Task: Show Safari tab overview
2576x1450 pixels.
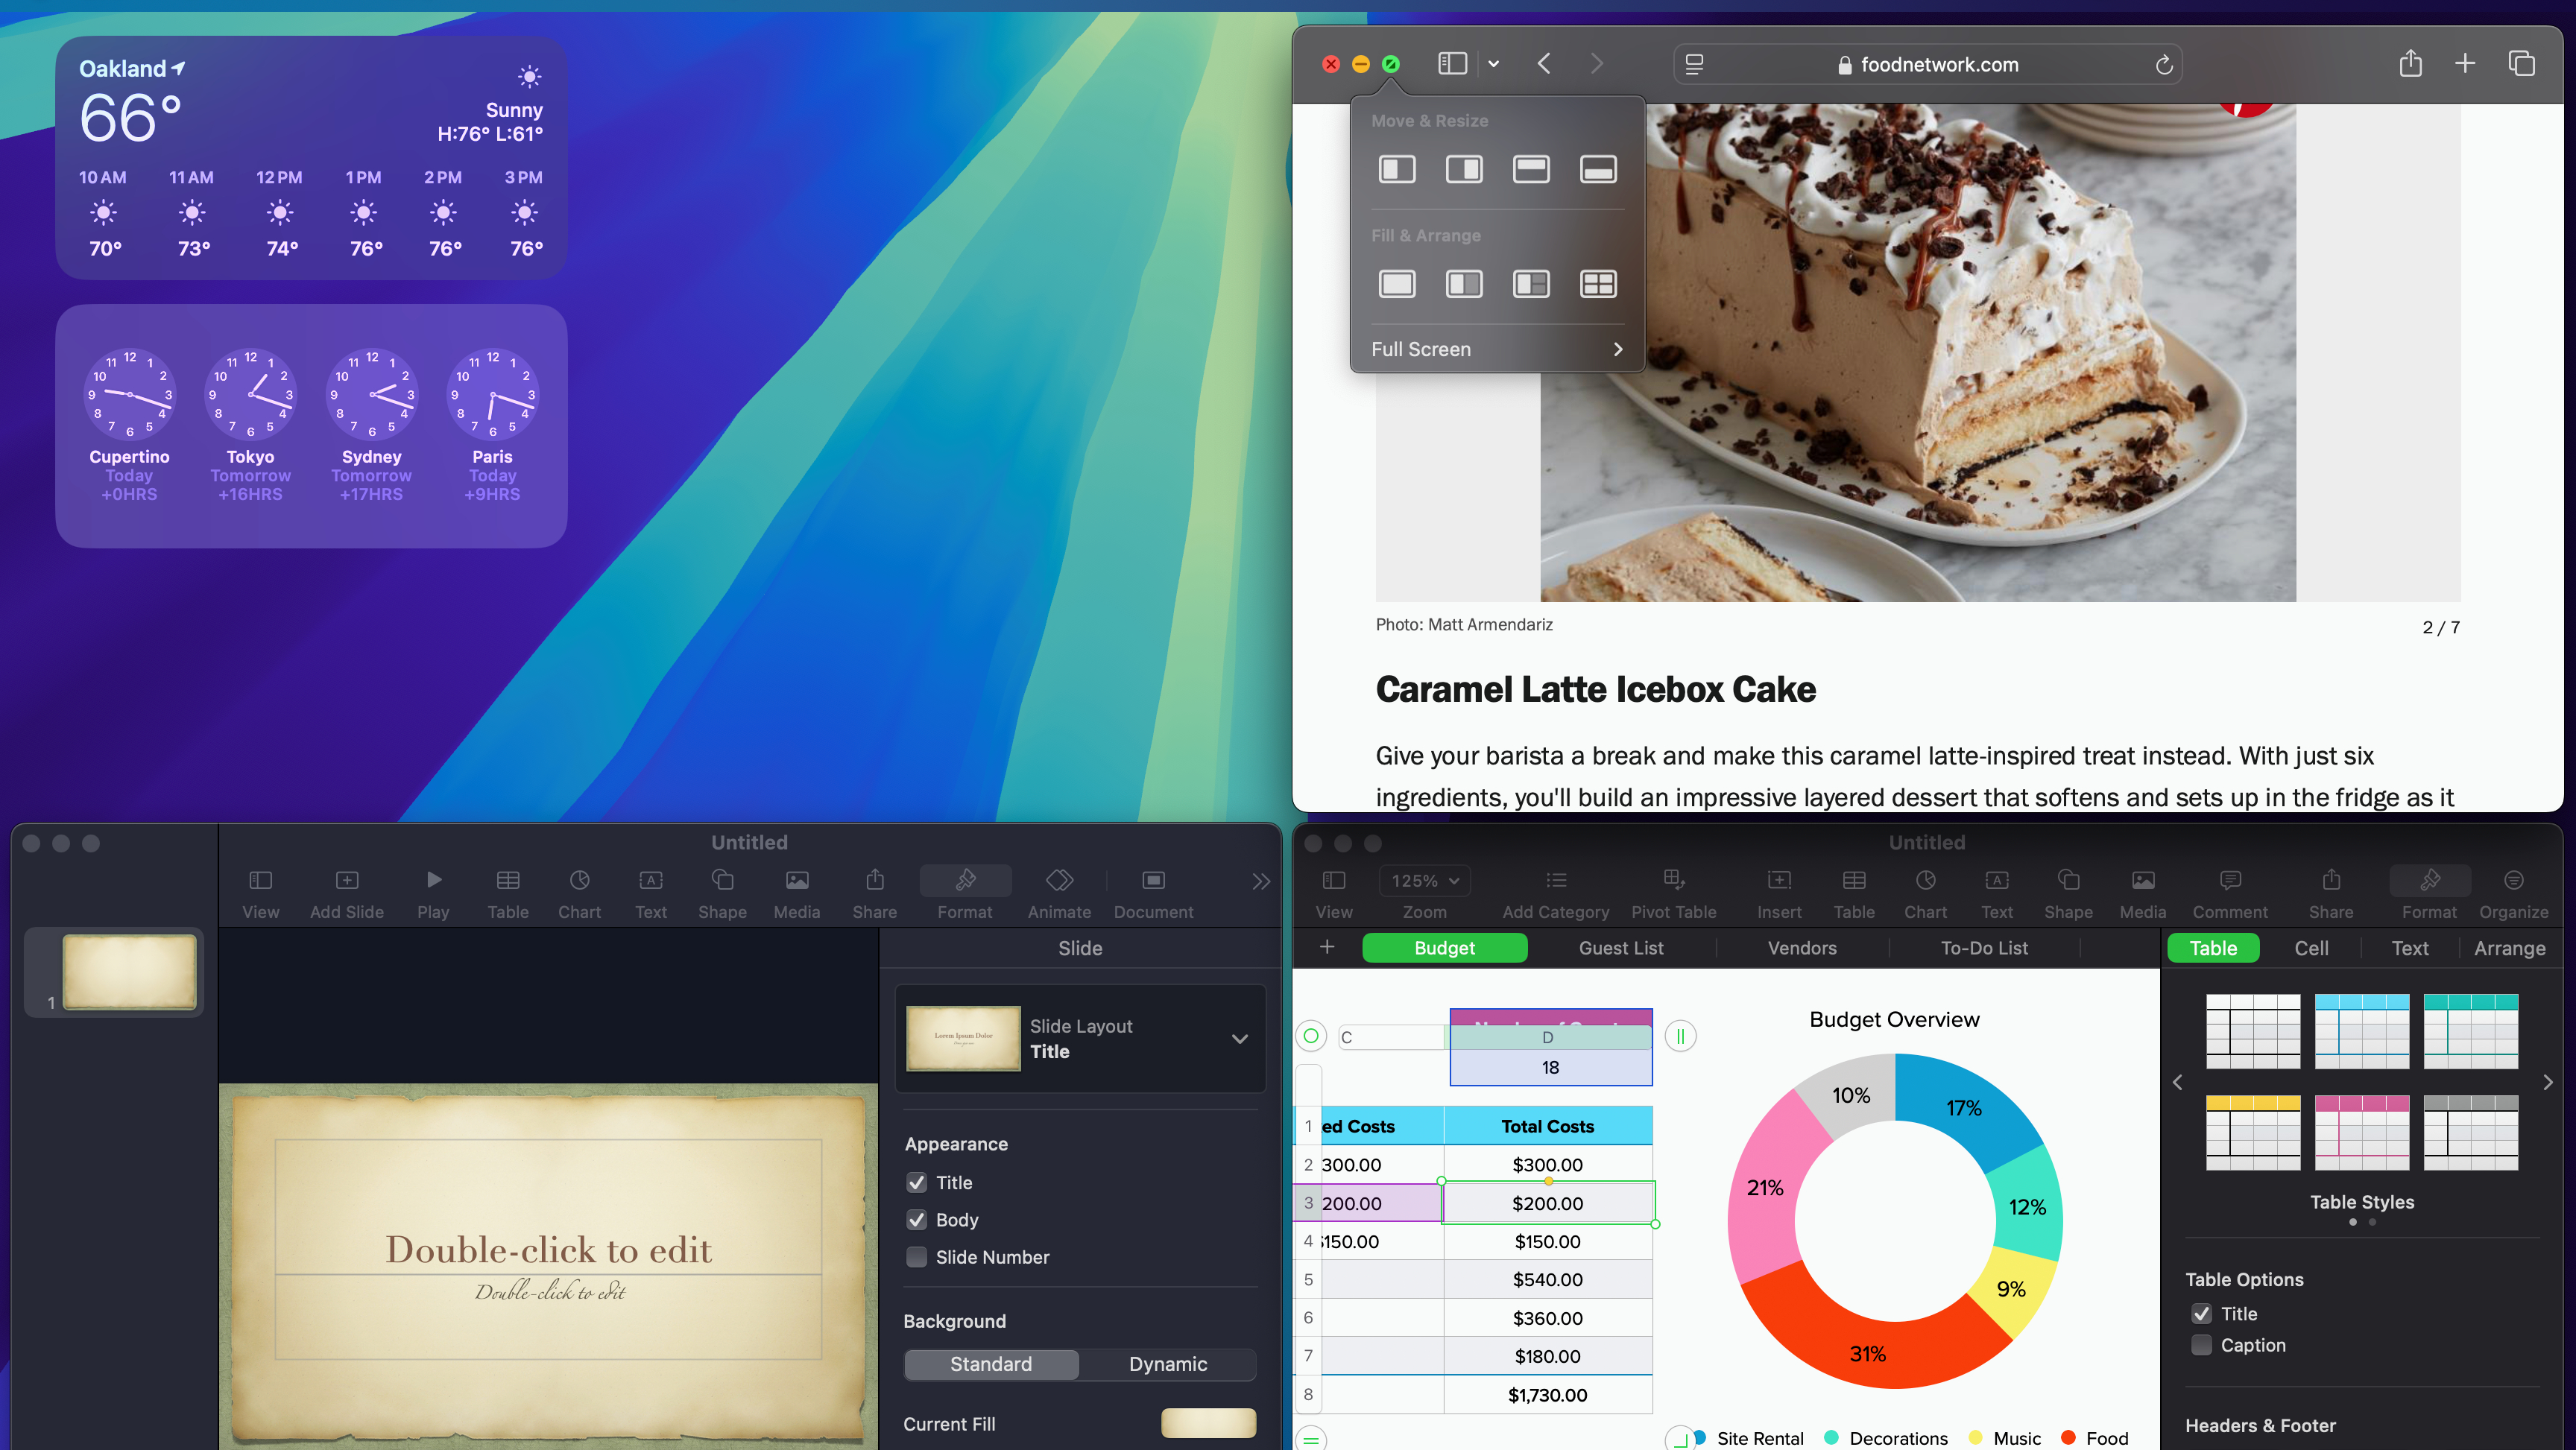Action: [x=2522, y=64]
